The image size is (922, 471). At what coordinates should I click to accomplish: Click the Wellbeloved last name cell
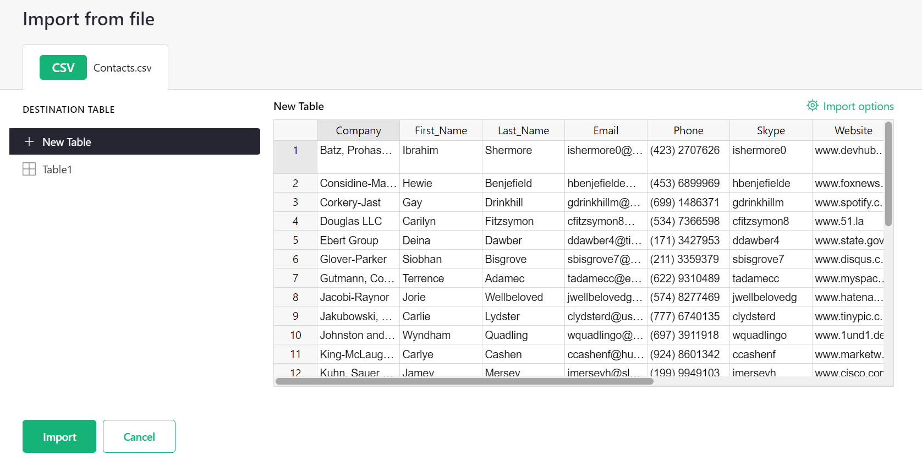[514, 297]
